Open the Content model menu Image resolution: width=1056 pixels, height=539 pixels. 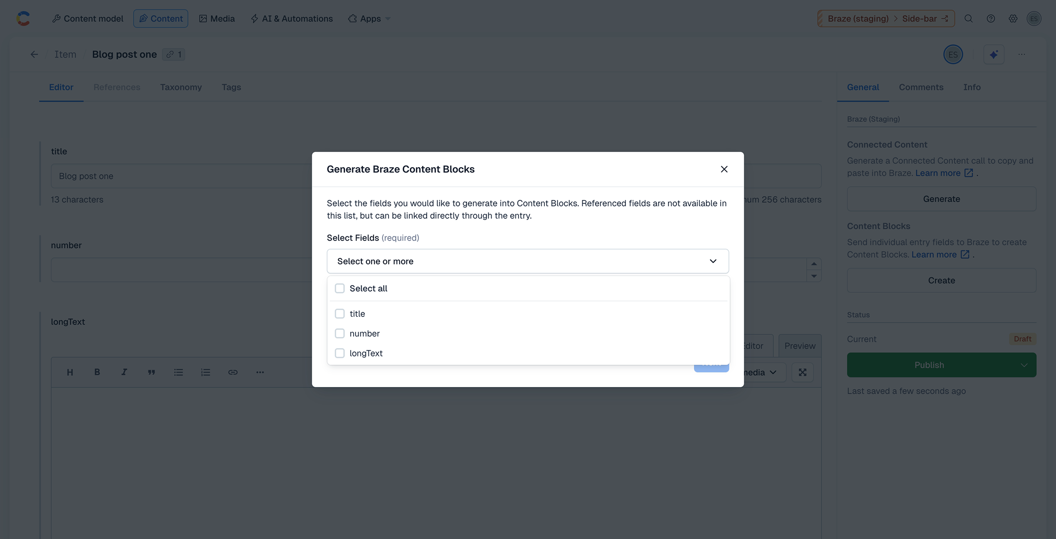[x=88, y=19]
